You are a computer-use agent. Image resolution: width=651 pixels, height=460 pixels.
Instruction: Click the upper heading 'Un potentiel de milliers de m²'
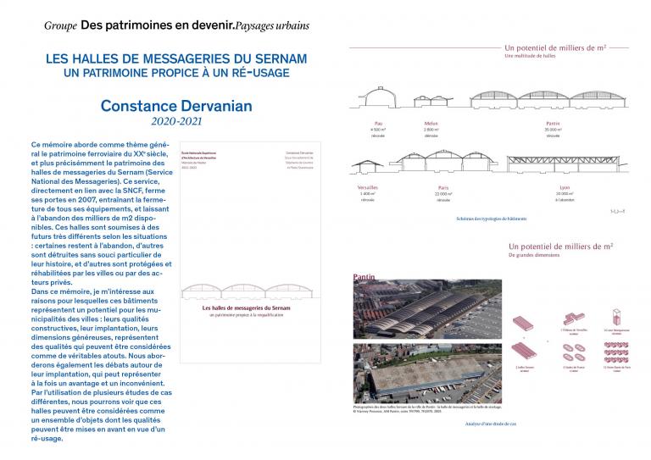click(x=555, y=47)
